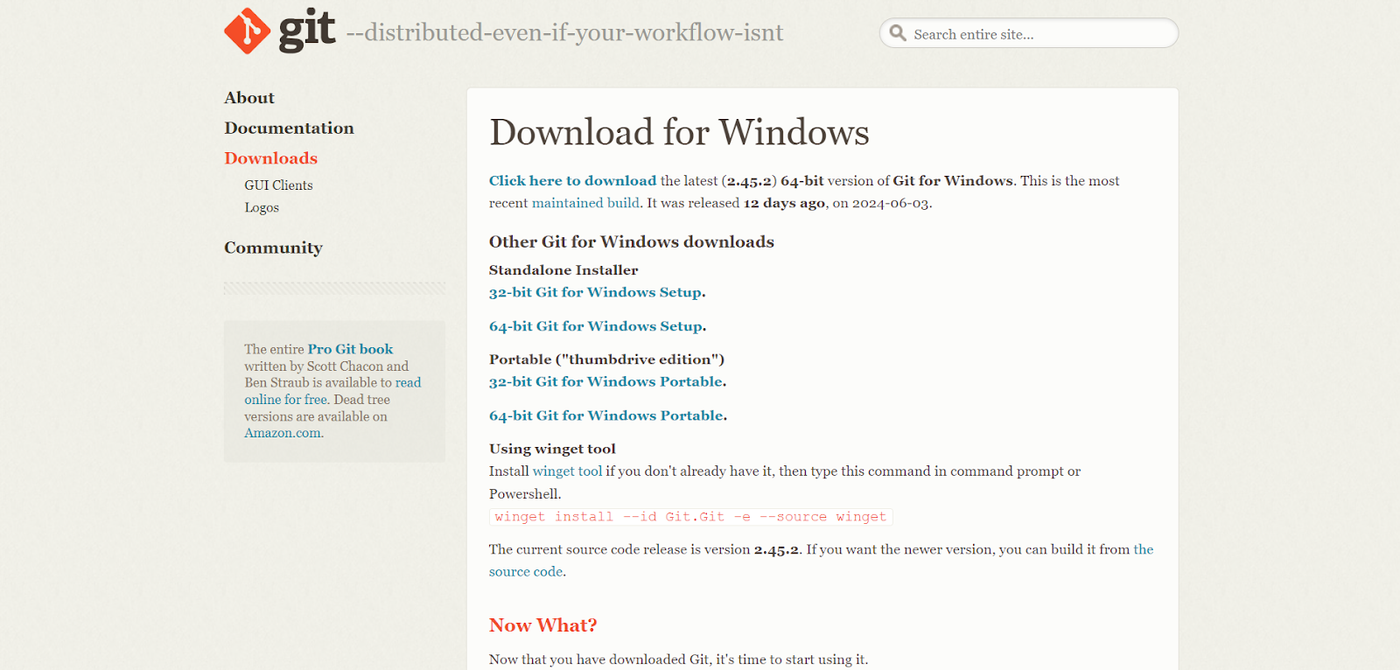Image resolution: width=1400 pixels, height=670 pixels.
Task: Click the Git logo icon
Action: [248, 31]
